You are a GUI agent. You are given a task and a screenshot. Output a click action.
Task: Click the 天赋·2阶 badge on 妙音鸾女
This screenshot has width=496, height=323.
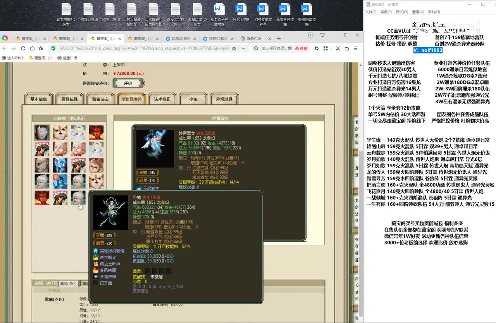click(148, 172)
